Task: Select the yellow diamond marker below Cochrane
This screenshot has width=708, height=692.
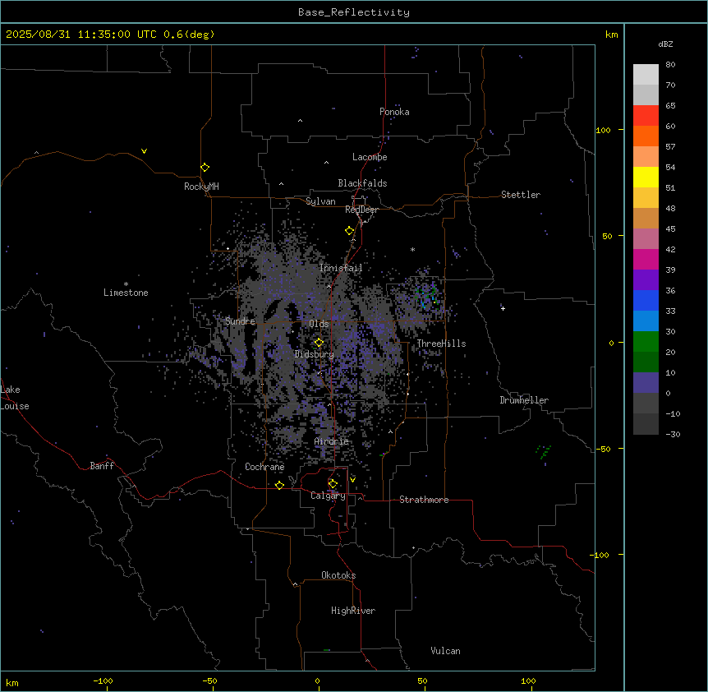Action: pos(279,485)
